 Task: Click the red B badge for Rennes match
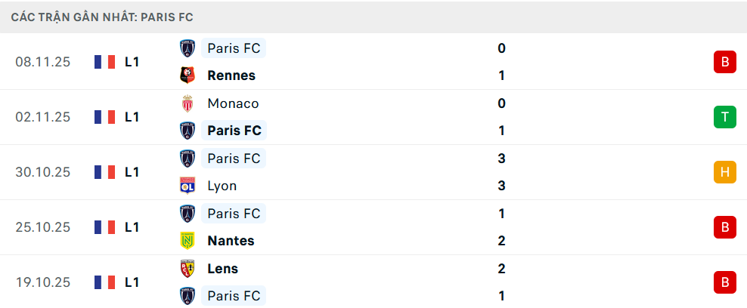pyautogui.click(x=724, y=62)
